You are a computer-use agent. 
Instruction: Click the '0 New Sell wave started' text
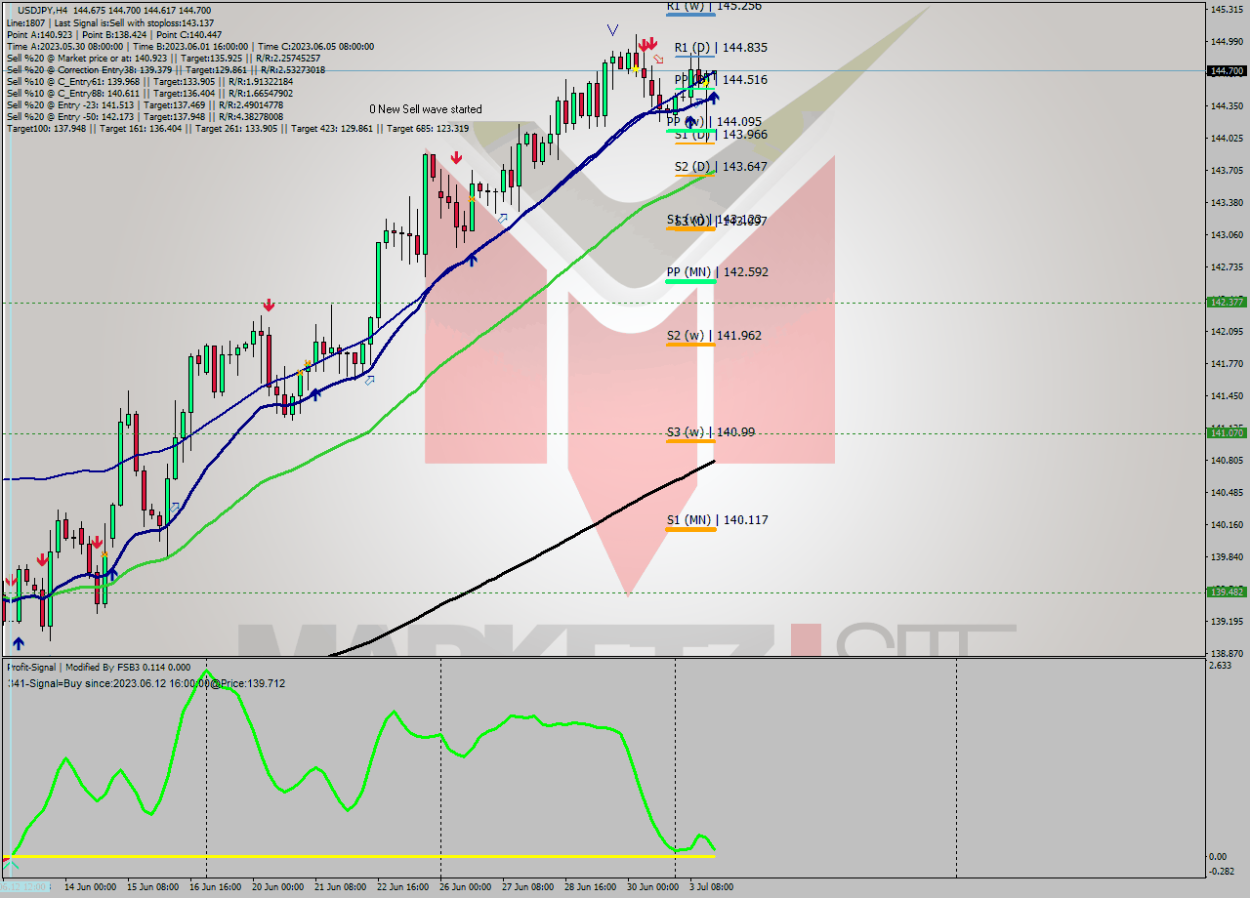[x=425, y=109]
